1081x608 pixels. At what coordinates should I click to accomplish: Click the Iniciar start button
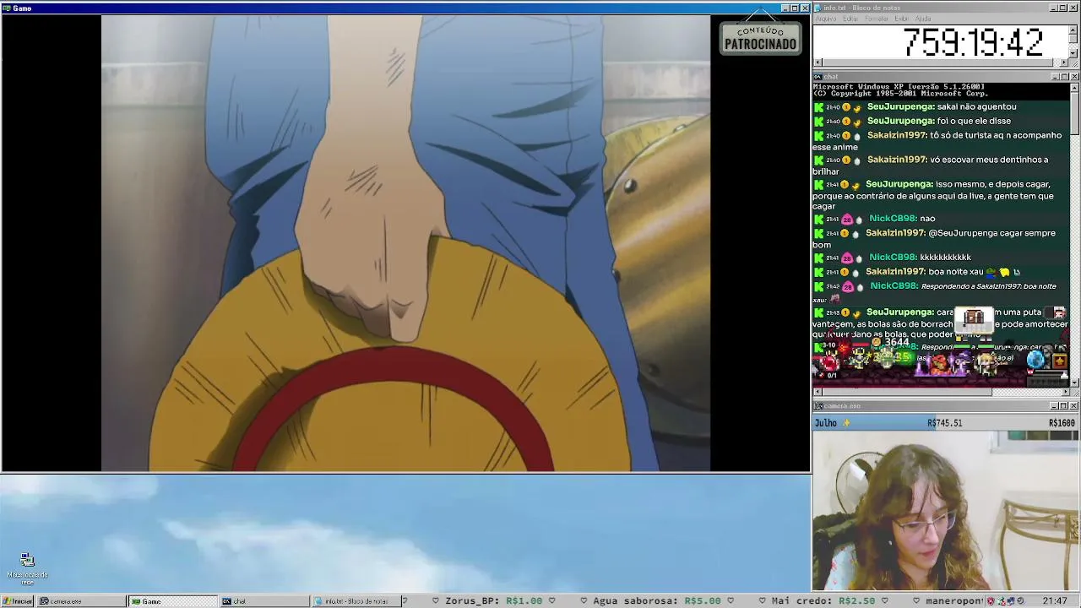pyautogui.click(x=17, y=601)
